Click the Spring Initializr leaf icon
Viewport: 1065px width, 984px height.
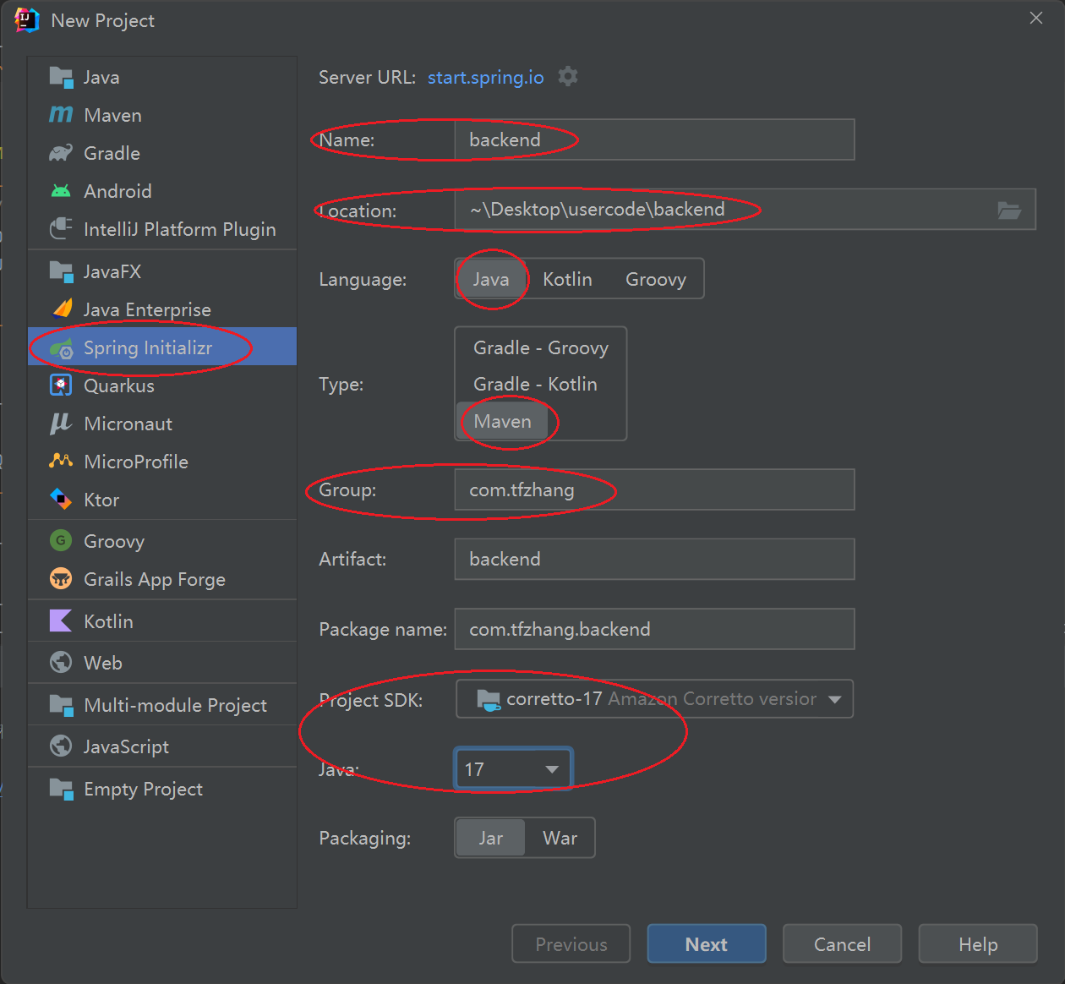click(x=61, y=347)
